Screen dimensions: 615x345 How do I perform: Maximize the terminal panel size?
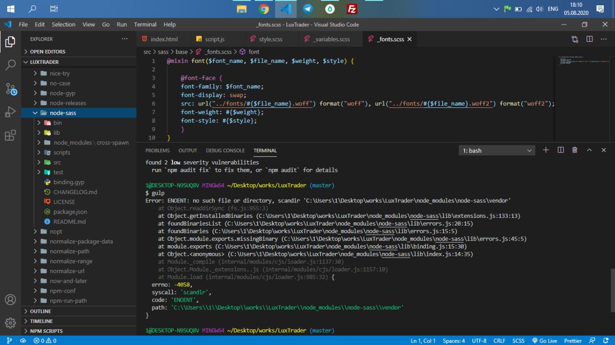pos(589,150)
